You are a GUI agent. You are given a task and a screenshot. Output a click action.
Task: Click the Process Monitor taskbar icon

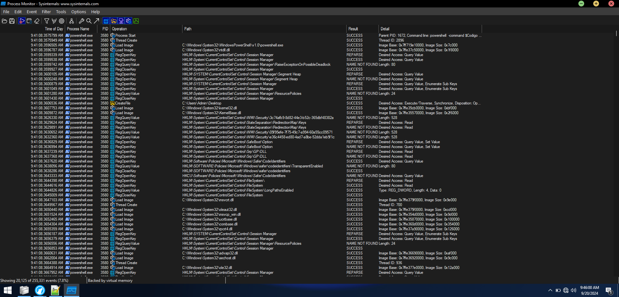point(71,290)
